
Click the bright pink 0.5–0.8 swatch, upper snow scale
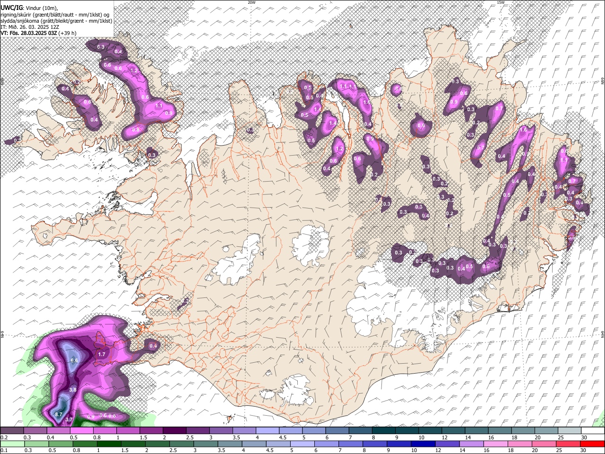pyautogui.click(x=81, y=430)
